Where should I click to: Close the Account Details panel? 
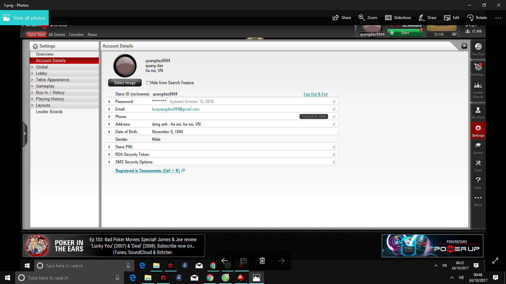[464, 46]
